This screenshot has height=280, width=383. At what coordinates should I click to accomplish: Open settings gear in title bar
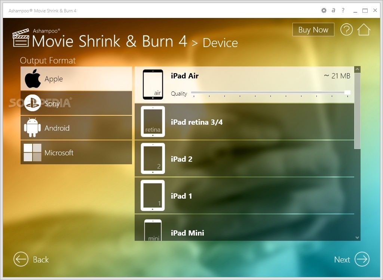[x=324, y=10]
